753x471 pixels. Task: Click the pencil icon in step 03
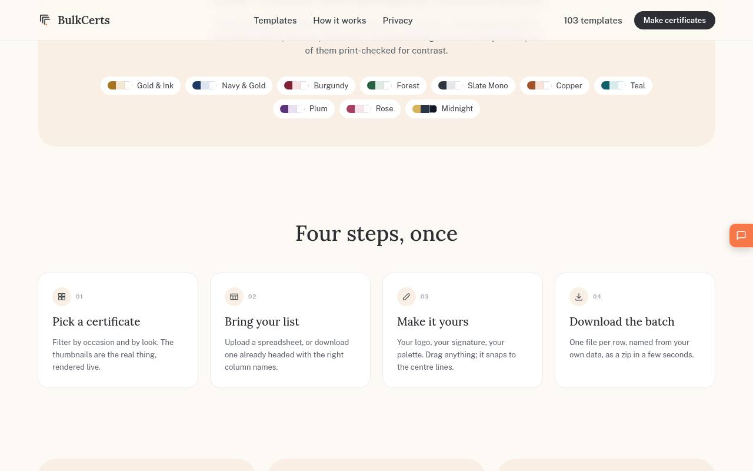pyautogui.click(x=407, y=297)
